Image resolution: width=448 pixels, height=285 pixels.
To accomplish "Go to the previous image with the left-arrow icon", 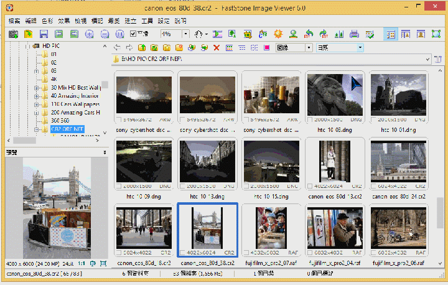I will point(59,34).
